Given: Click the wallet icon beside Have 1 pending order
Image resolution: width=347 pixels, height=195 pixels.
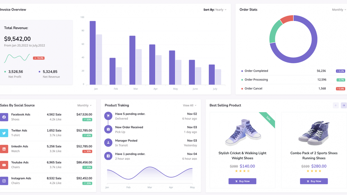Looking at the screenshot, I should pos(108,156).
